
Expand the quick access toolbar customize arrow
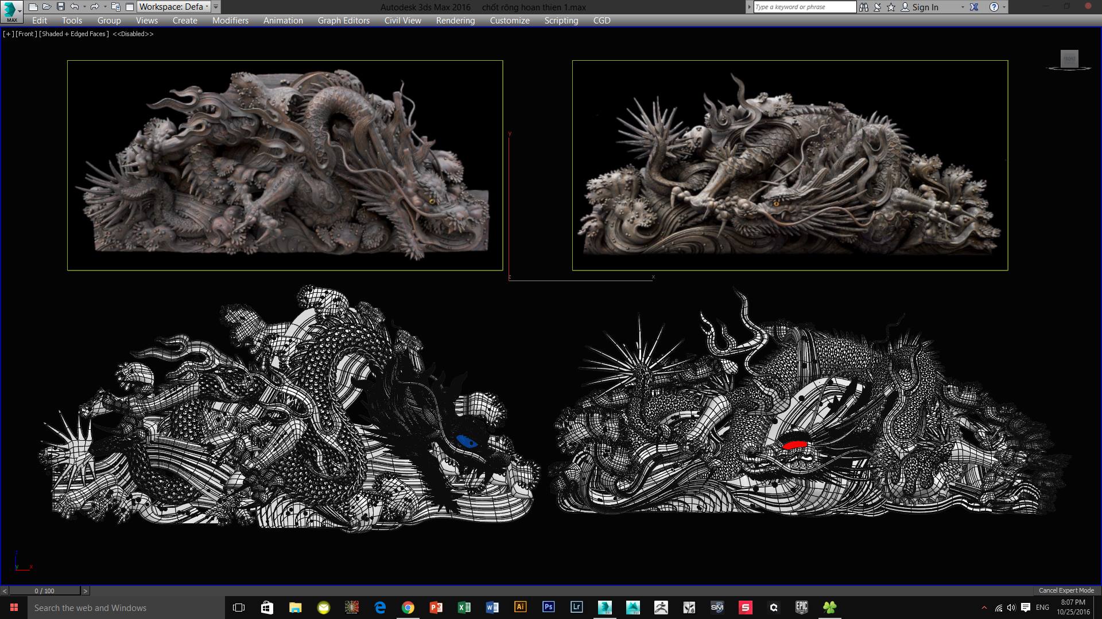[x=216, y=7]
